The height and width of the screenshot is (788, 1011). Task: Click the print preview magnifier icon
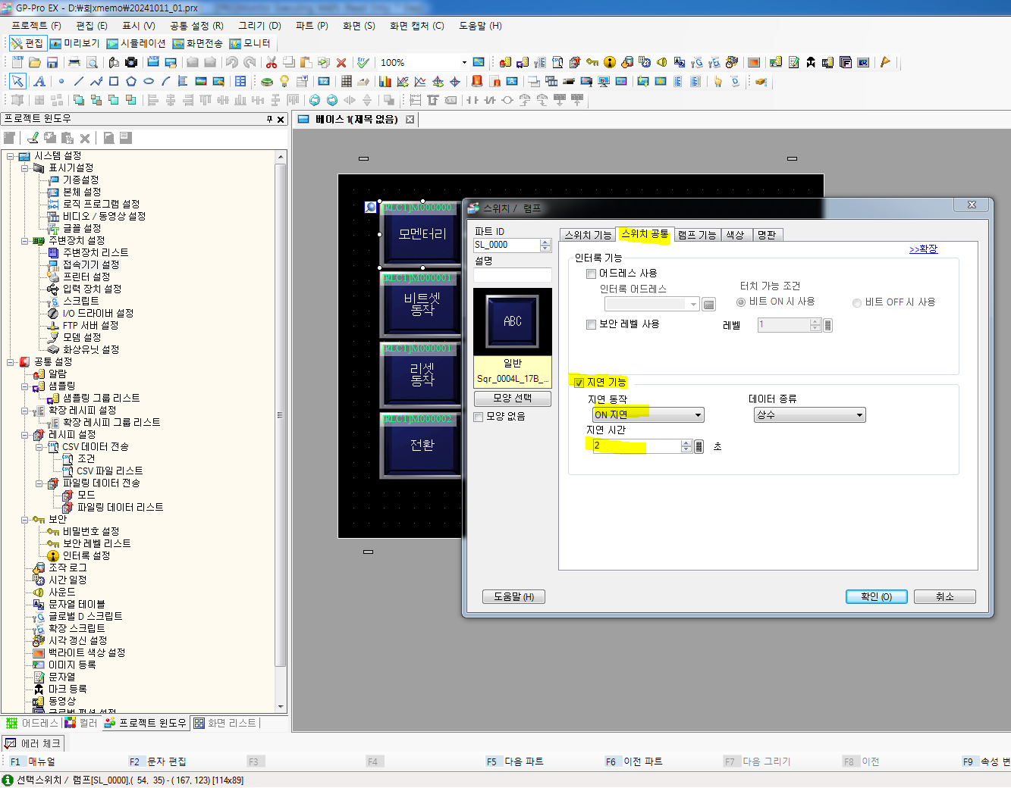tap(92, 62)
